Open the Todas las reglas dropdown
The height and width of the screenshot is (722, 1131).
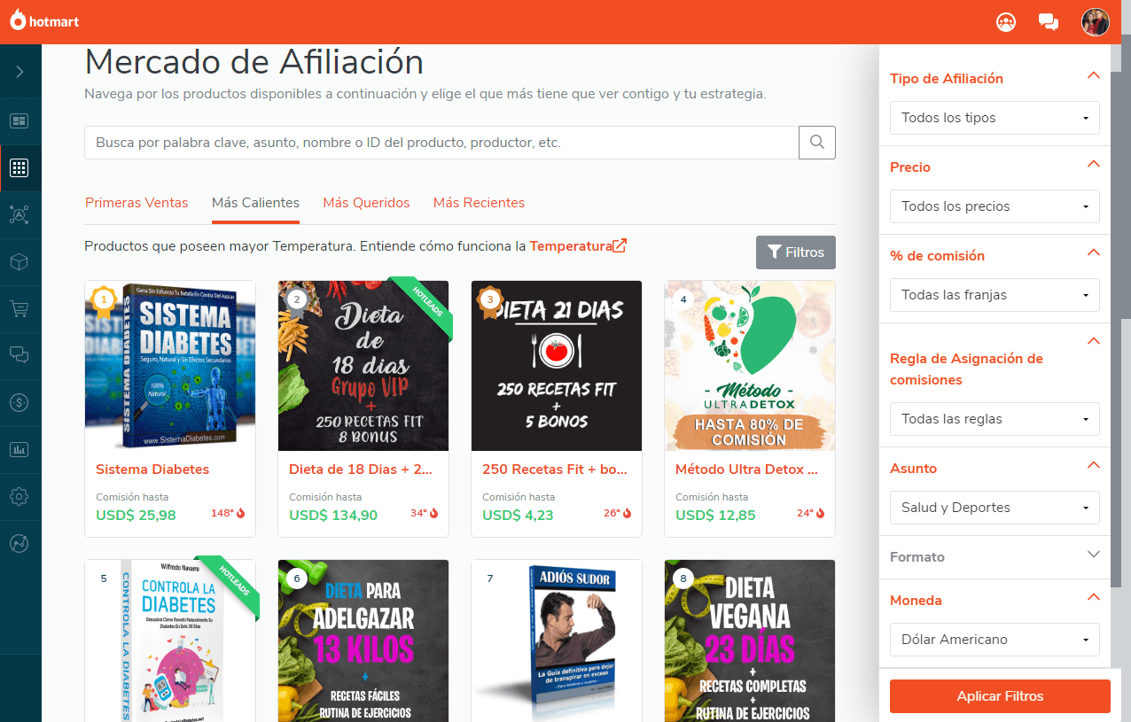pyautogui.click(x=994, y=419)
